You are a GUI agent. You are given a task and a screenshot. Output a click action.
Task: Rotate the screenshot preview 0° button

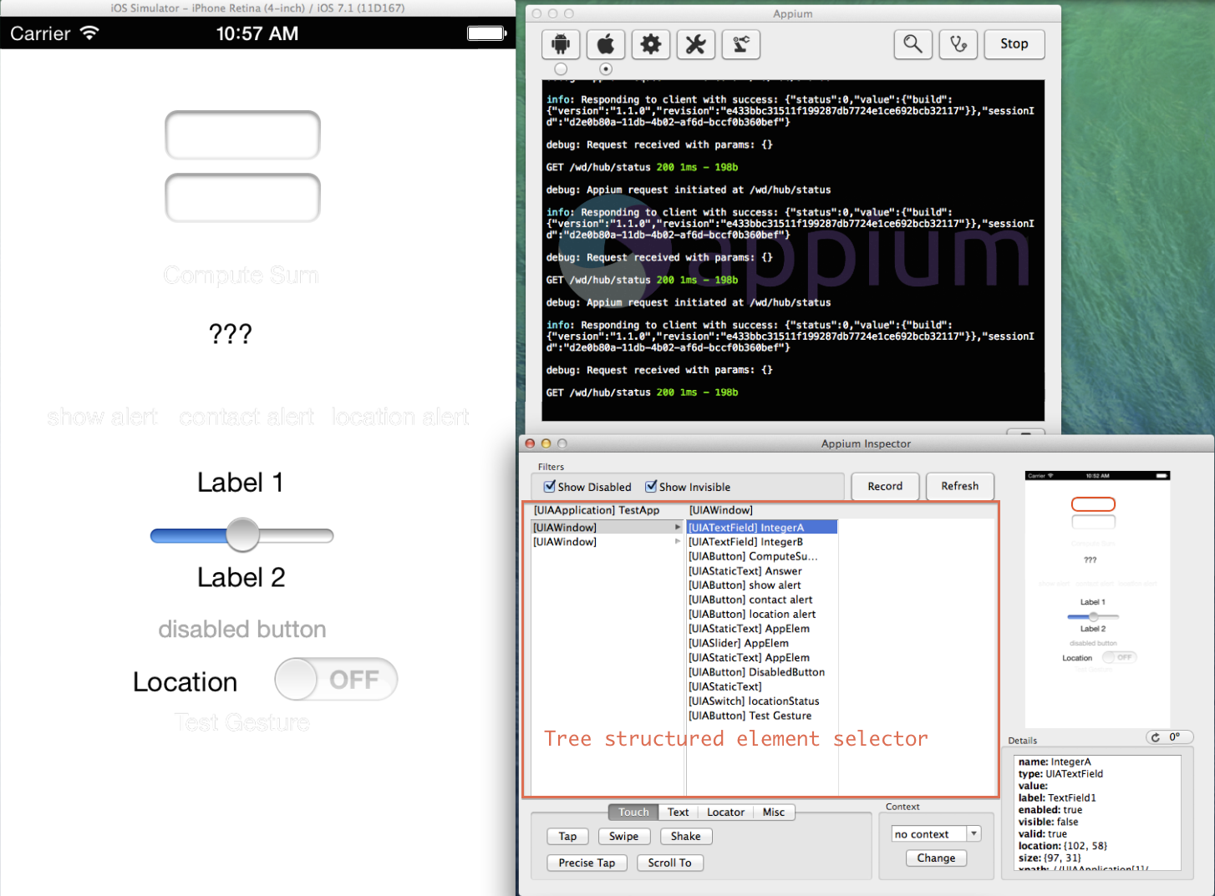(1169, 737)
